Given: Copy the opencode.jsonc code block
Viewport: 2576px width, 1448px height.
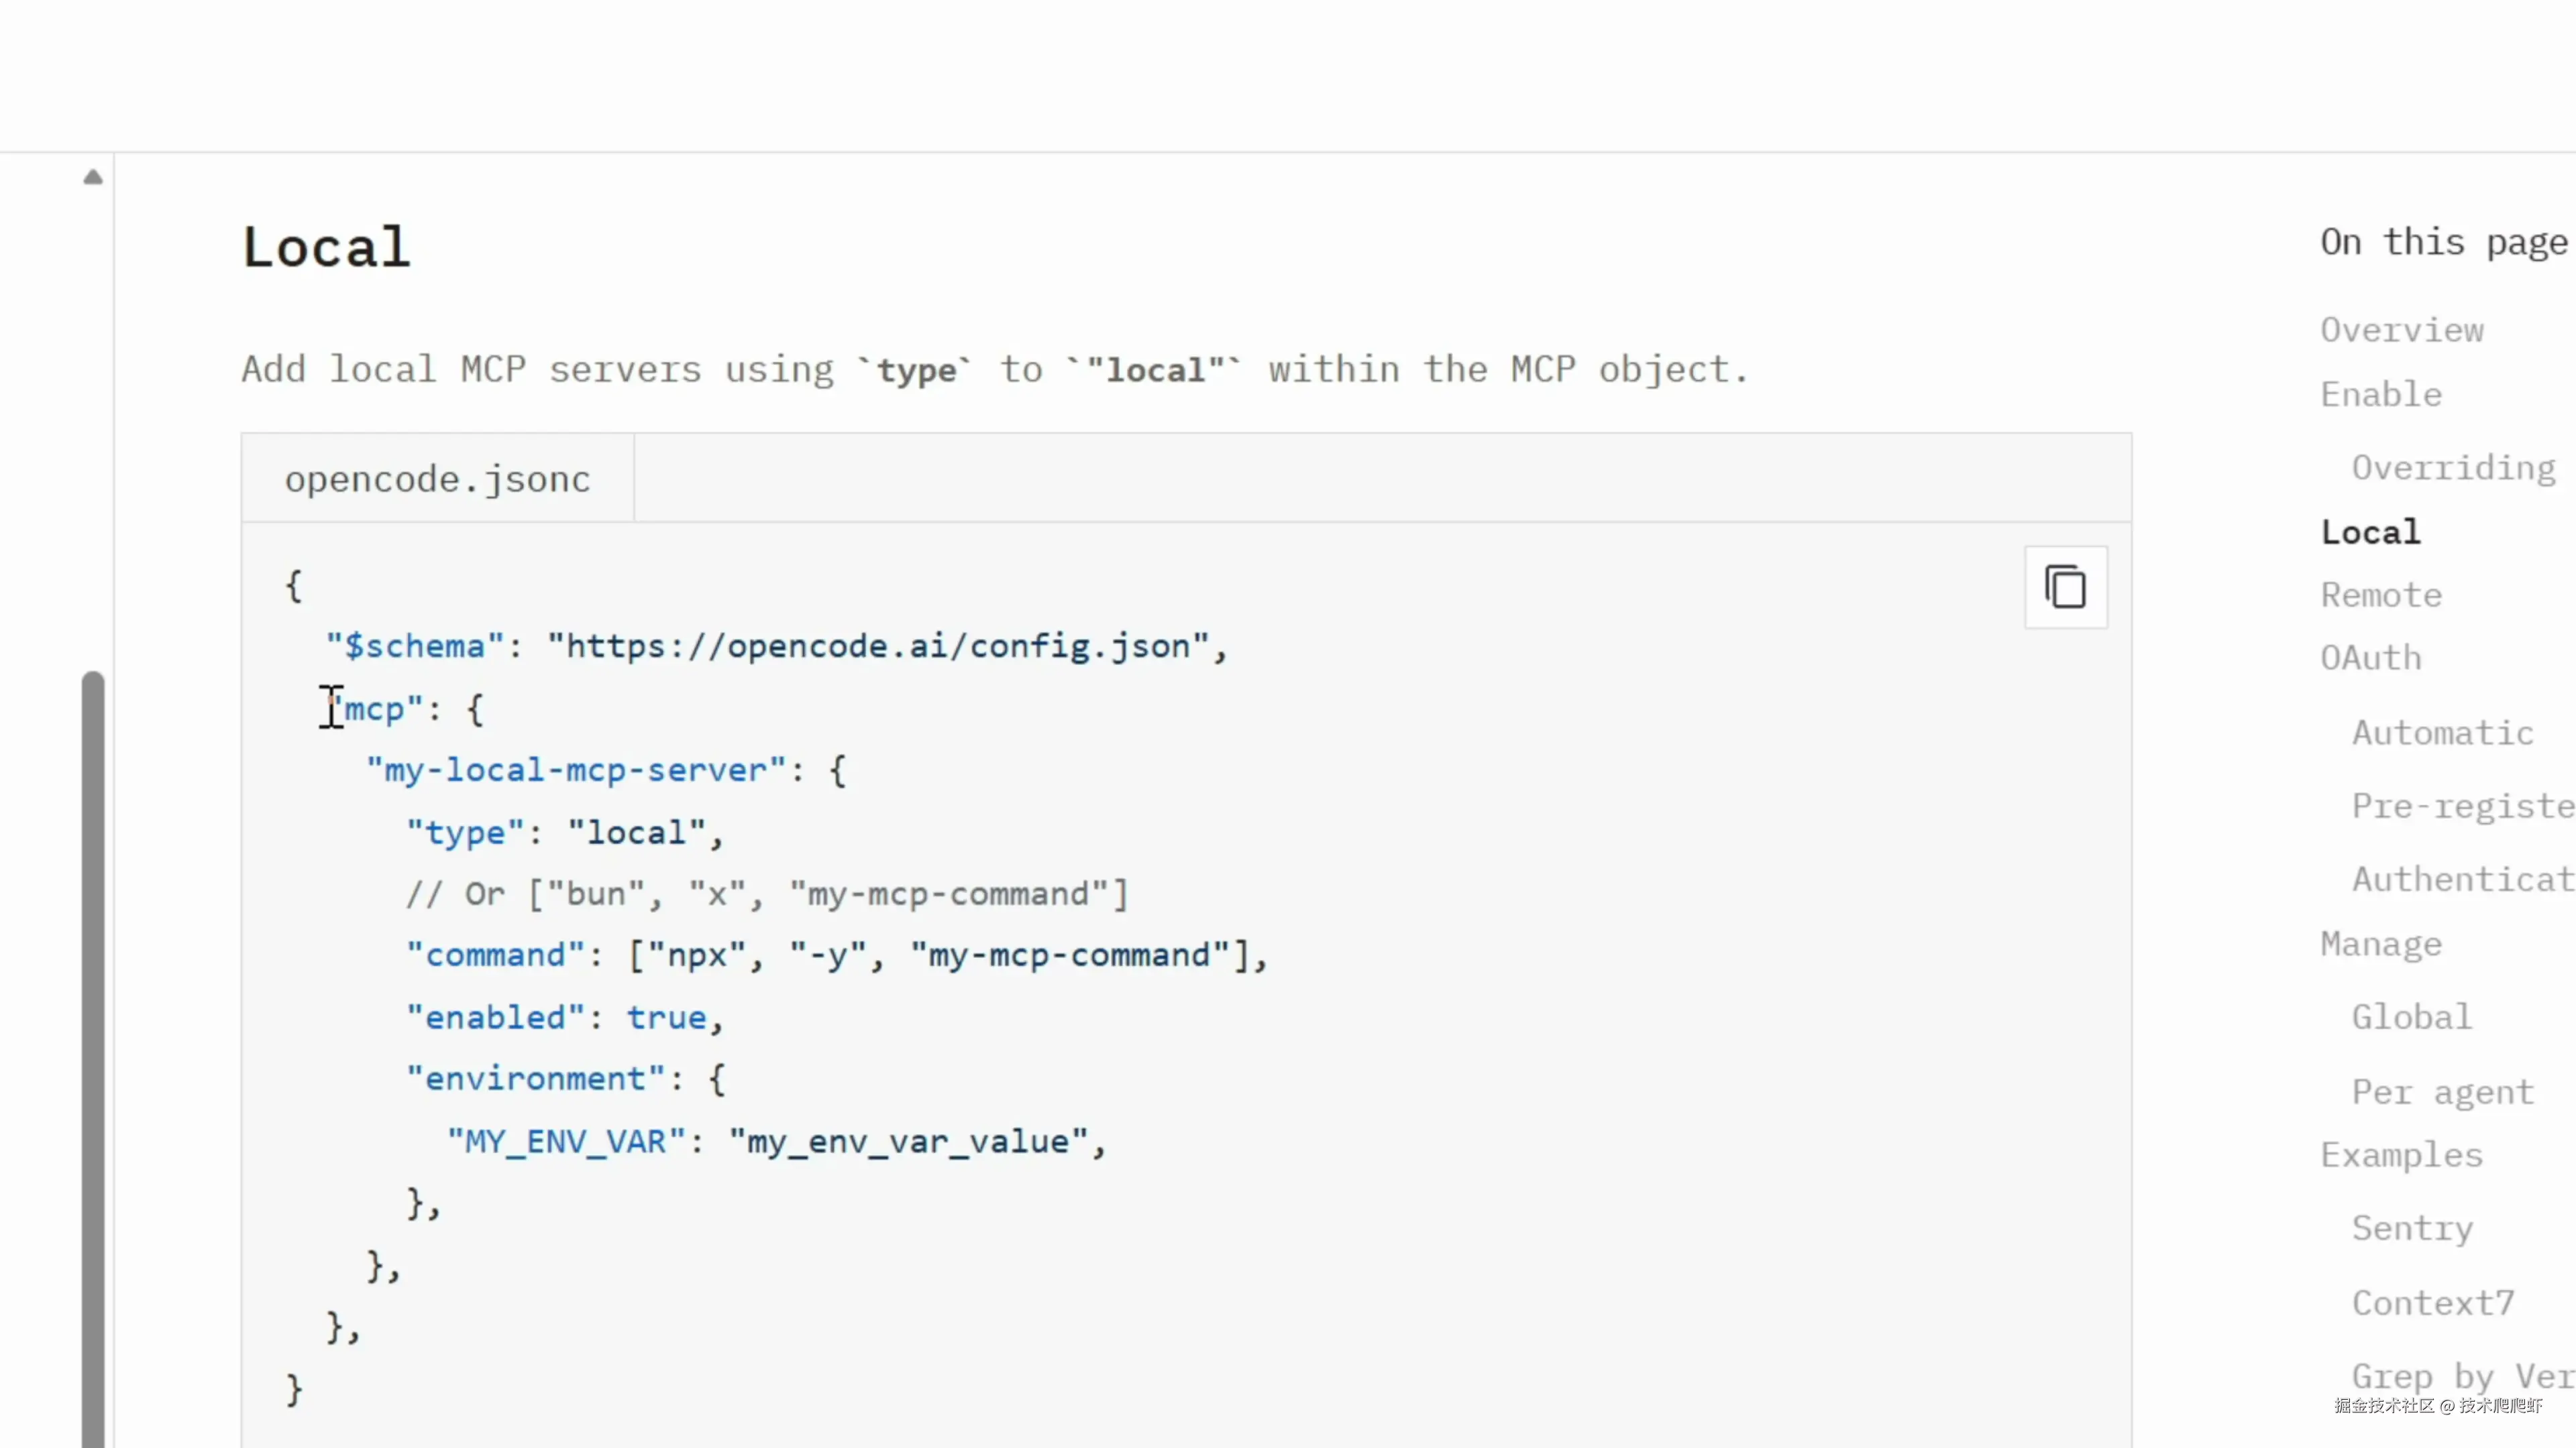Looking at the screenshot, I should click(x=2065, y=587).
